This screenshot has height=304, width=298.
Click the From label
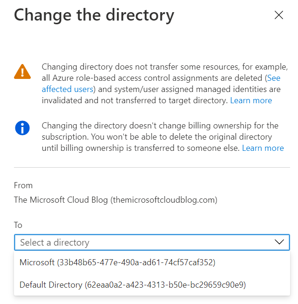(x=23, y=185)
